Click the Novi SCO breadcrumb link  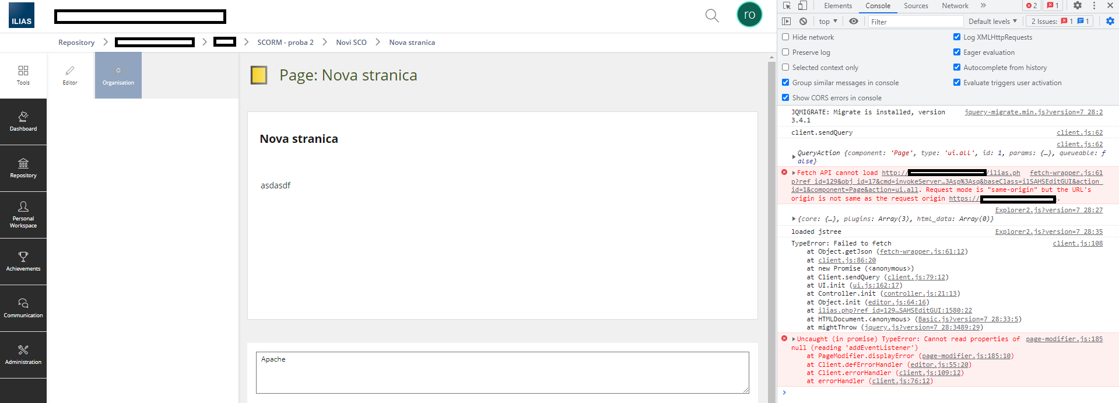point(351,43)
